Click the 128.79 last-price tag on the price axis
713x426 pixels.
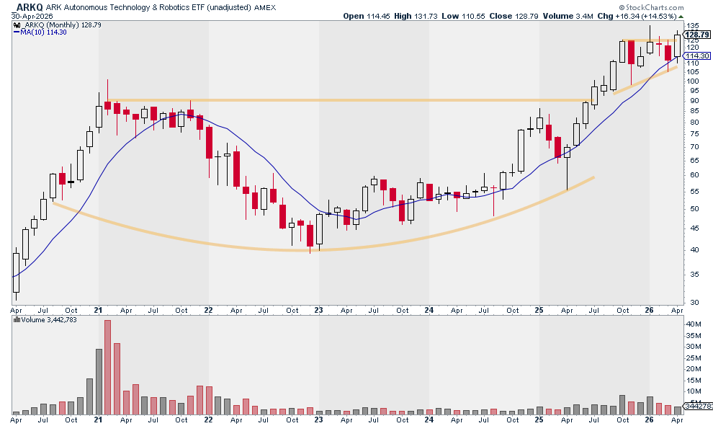coord(697,35)
